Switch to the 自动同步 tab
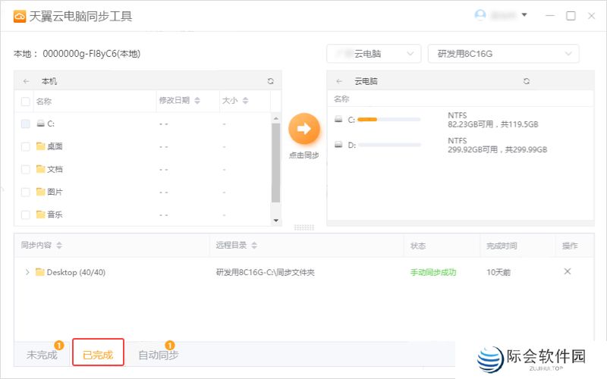This screenshot has height=379, width=607. [159, 355]
